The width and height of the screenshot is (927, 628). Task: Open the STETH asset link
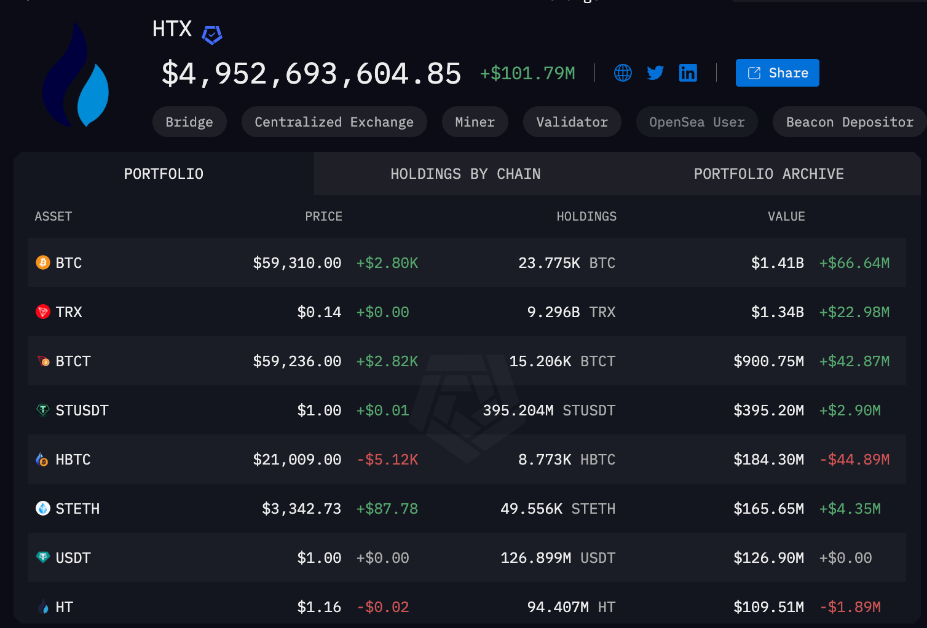(77, 509)
